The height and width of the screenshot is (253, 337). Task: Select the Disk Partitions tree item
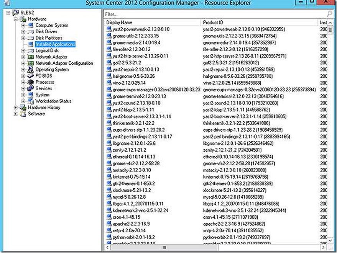49,38
